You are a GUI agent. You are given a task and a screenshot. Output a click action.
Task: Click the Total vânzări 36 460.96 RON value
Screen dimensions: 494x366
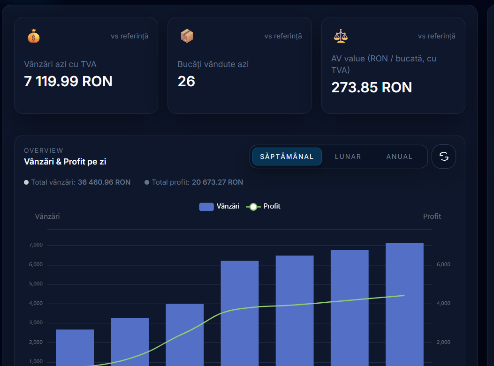pyautogui.click(x=104, y=182)
